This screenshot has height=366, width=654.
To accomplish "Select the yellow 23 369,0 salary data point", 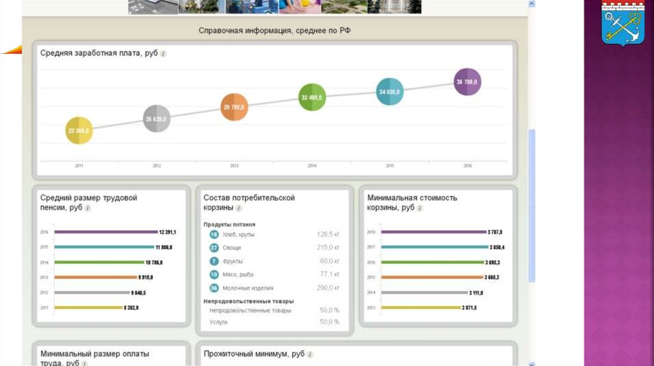I will pos(80,131).
